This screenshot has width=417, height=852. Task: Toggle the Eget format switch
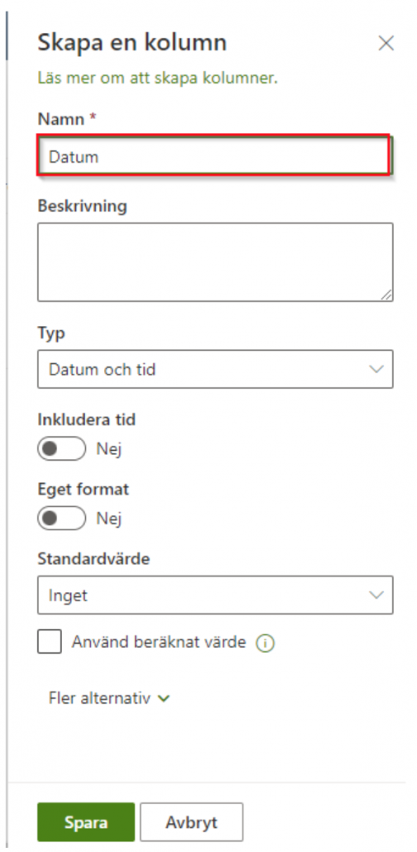[x=61, y=519]
